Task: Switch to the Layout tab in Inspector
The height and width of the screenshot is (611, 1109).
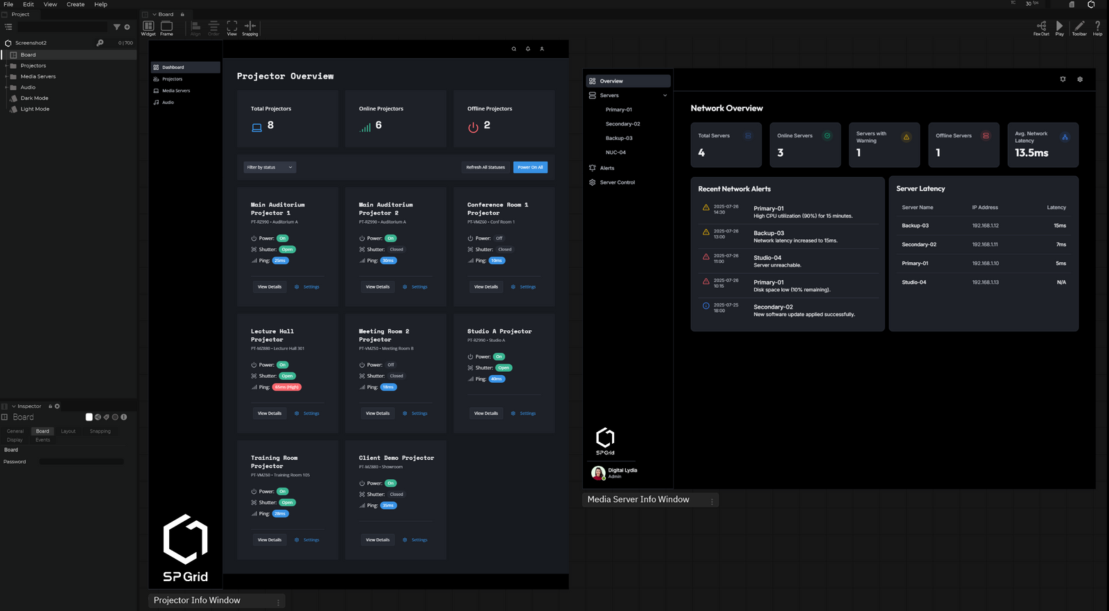Action: [68, 431]
